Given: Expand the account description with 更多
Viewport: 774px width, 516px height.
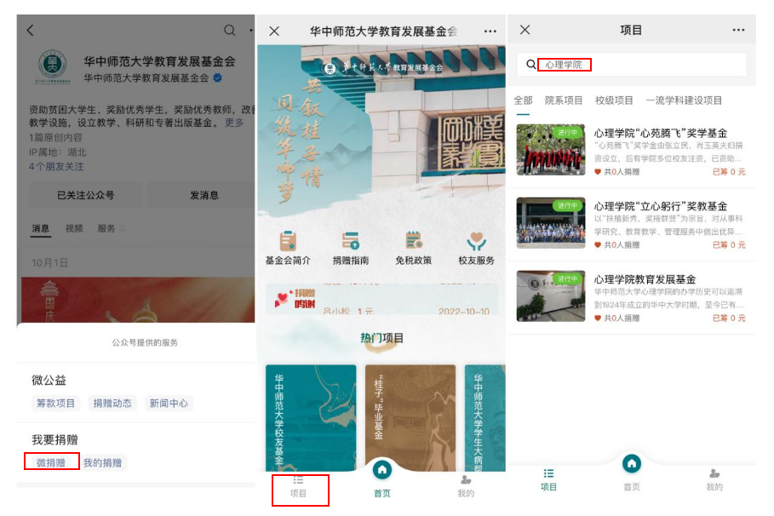Looking at the screenshot, I should (x=234, y=123).
